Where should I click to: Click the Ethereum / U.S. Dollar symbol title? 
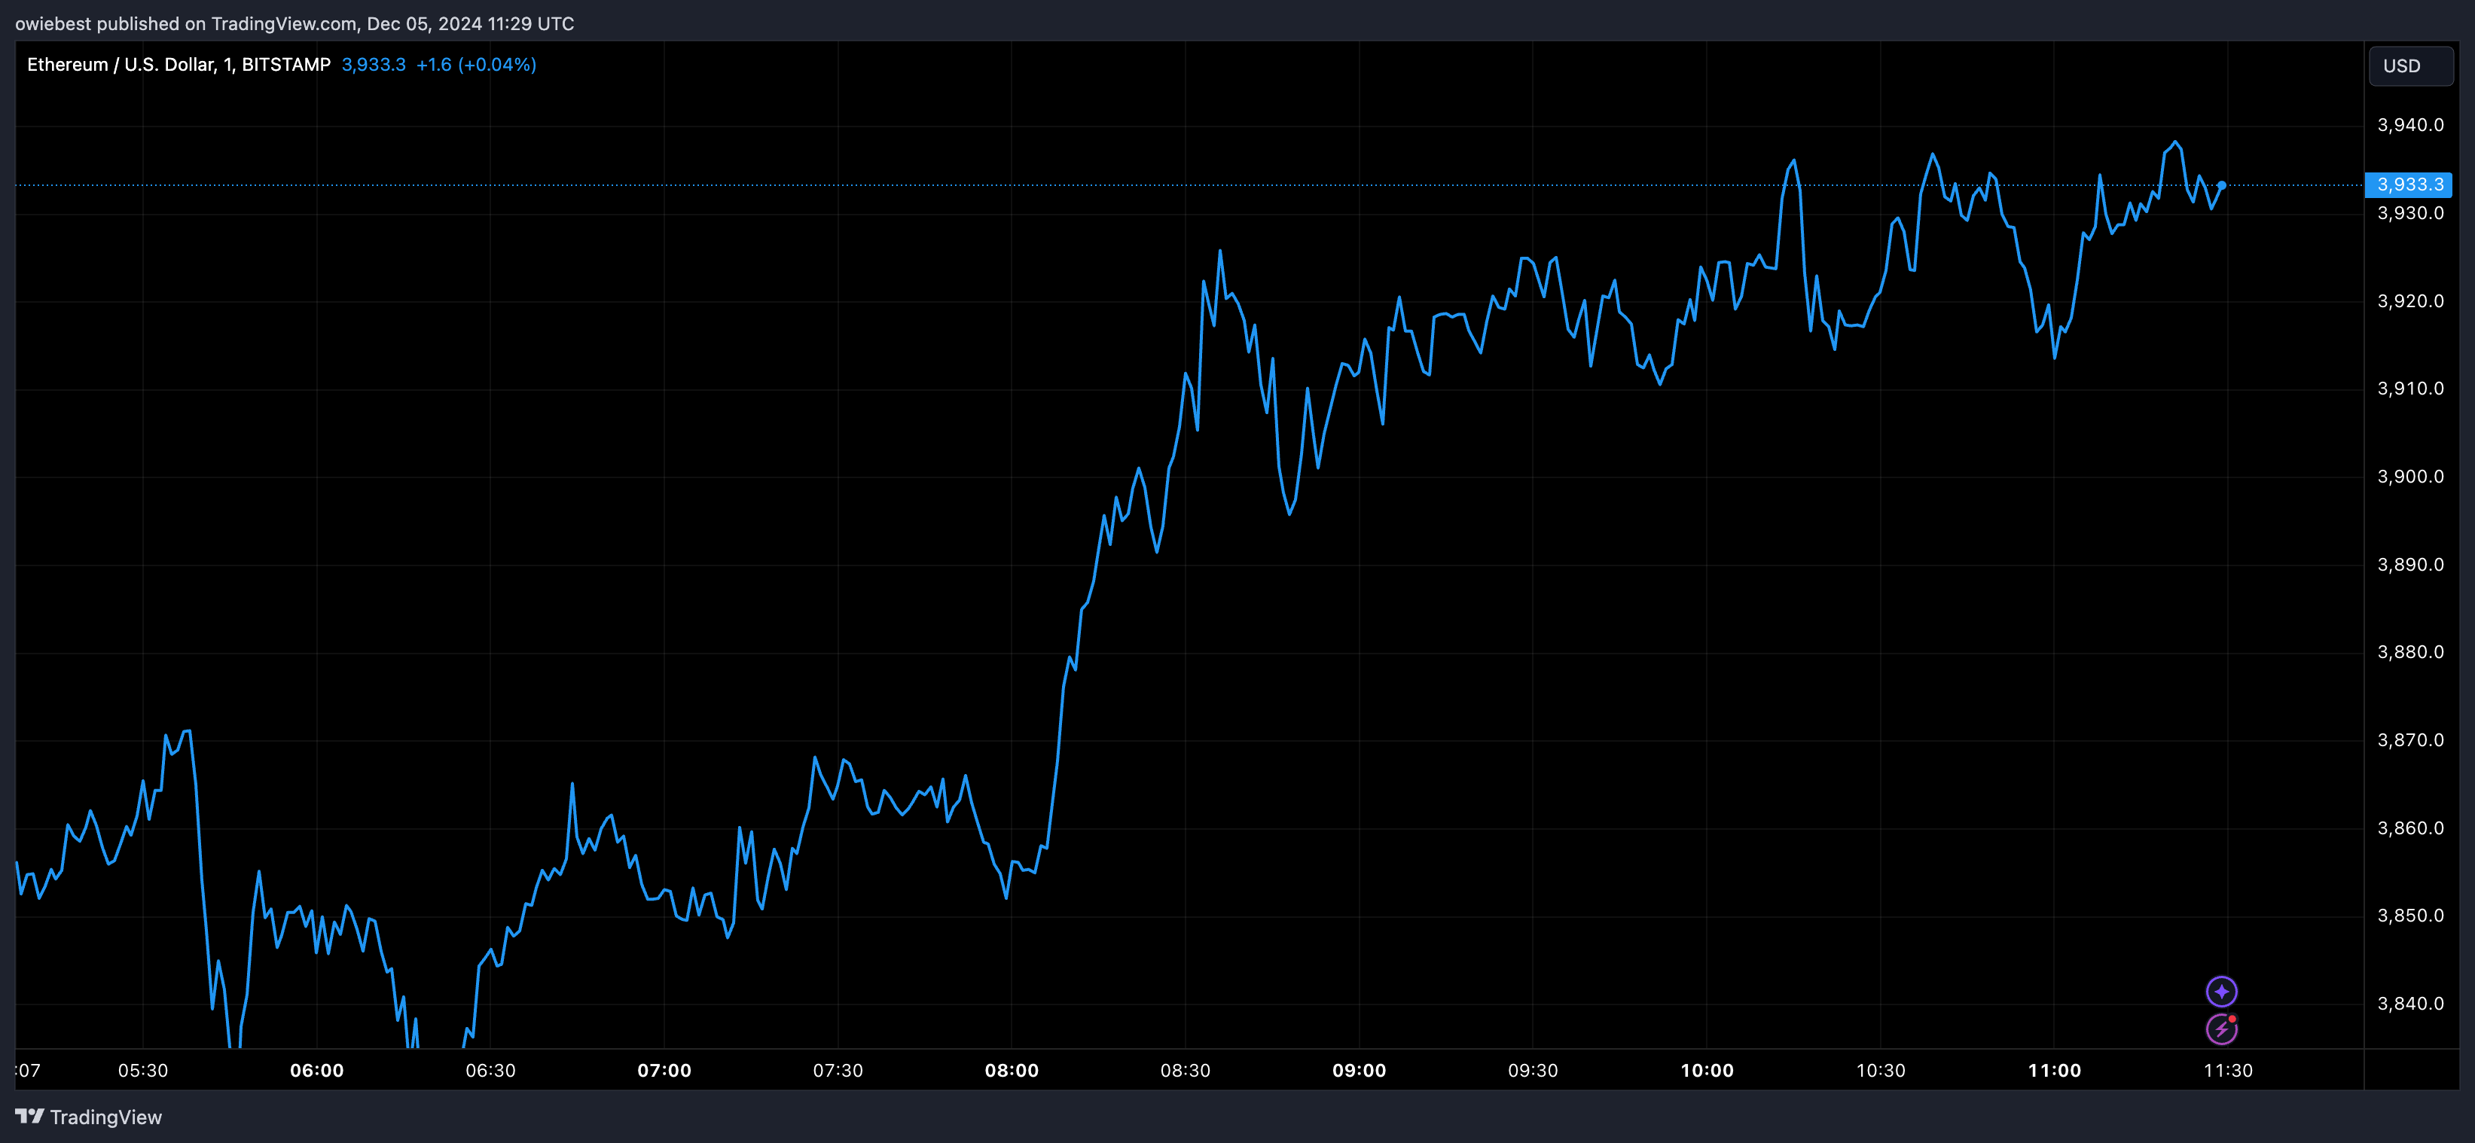tap(179, 64)
